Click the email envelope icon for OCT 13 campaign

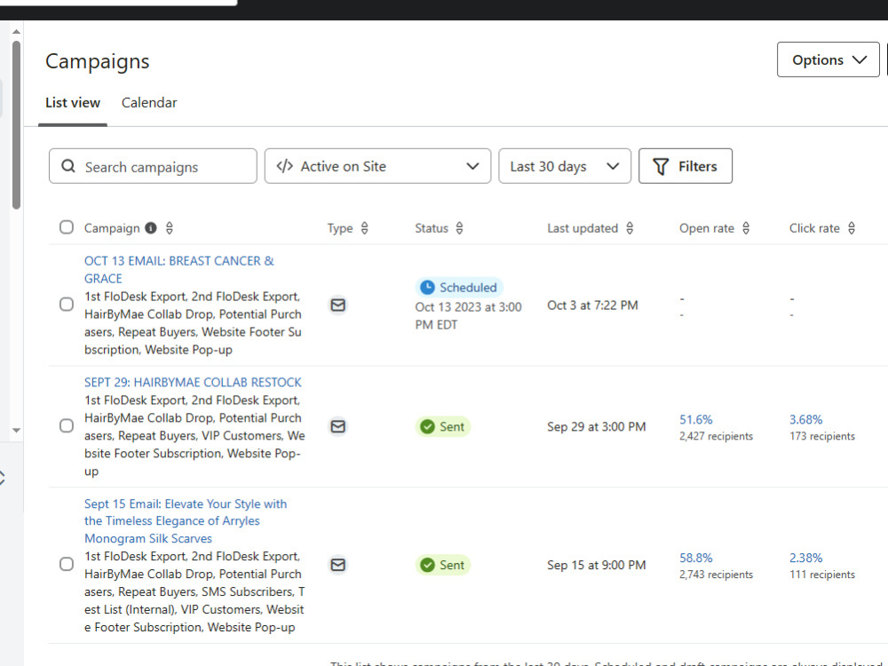(x=337, y=305)
